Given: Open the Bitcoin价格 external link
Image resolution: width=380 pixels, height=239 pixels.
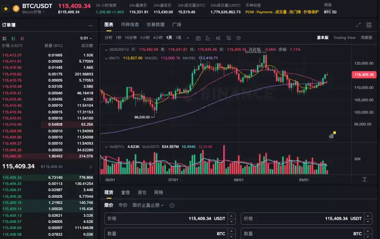Looking at the screenshot, I should tap(33, 12).
